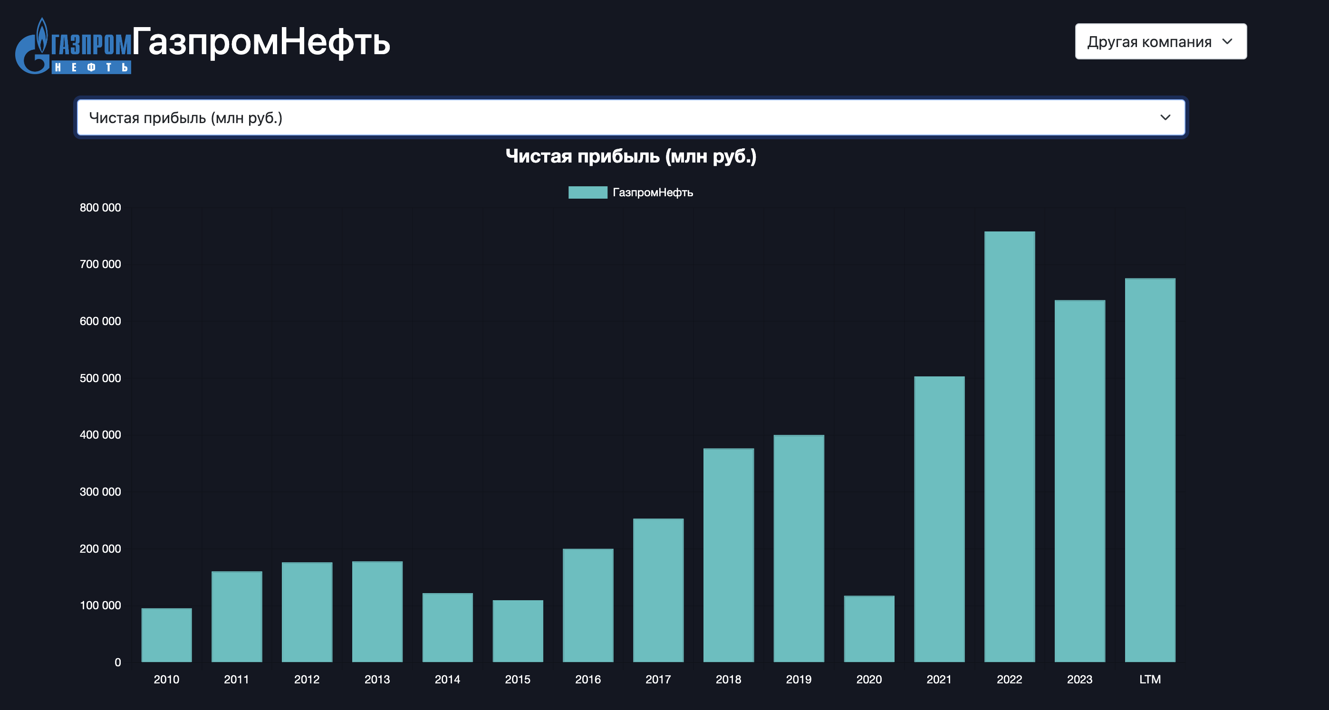The height and width of the screenshot is (710, 1329).
Task: Click the '2022' x-axis label
Action: (x=1010, y=679)
